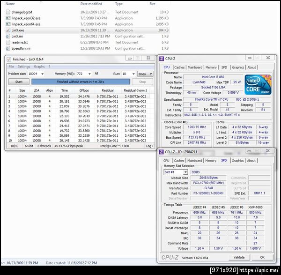
Task: Close the top CPU-Z window
Action: (x=268, y=58)
